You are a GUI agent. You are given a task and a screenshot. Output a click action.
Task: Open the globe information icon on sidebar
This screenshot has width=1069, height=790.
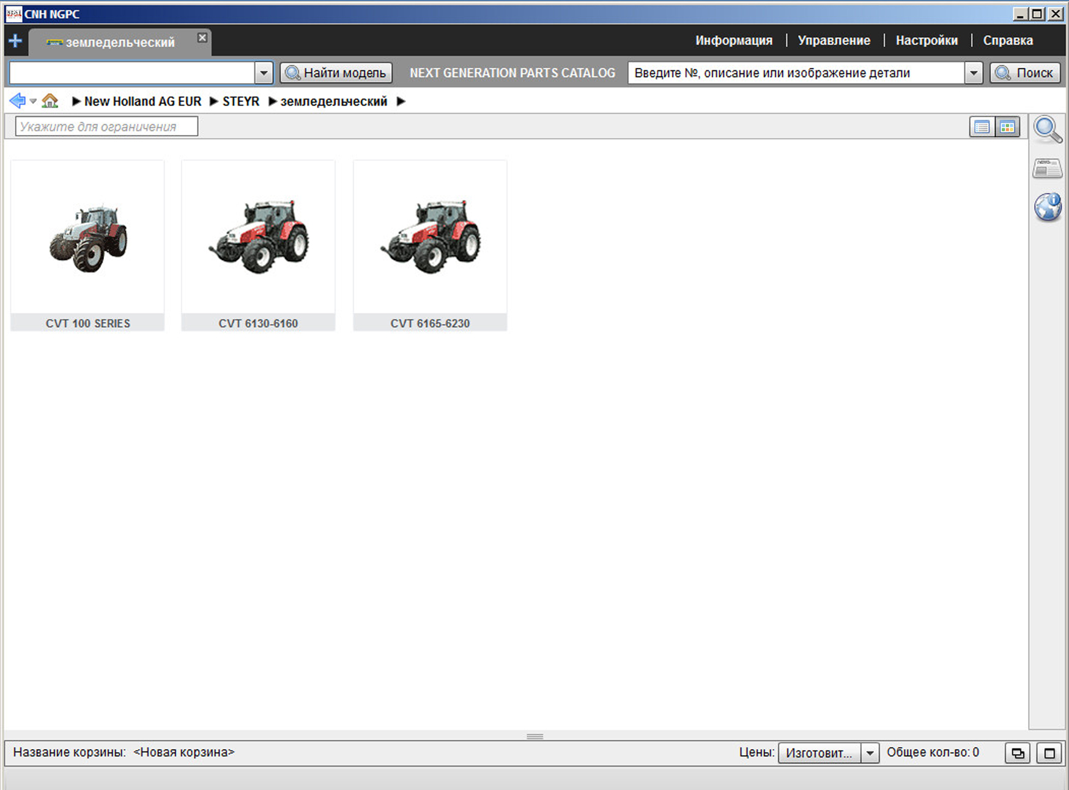coord(1047,207)
